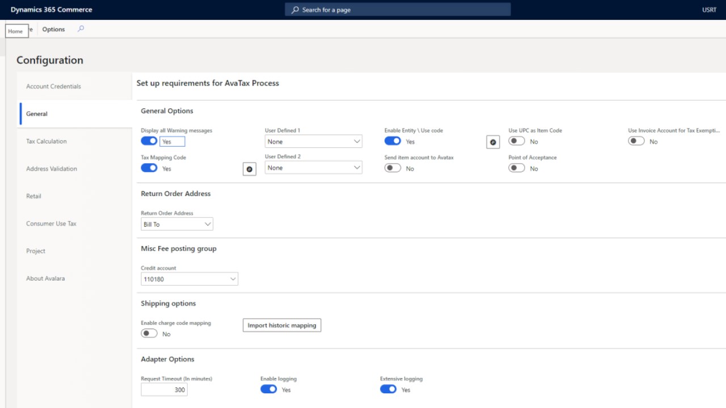Open the action pane search magnifier icon
The image size is (726, 408).
coord(81,29)
